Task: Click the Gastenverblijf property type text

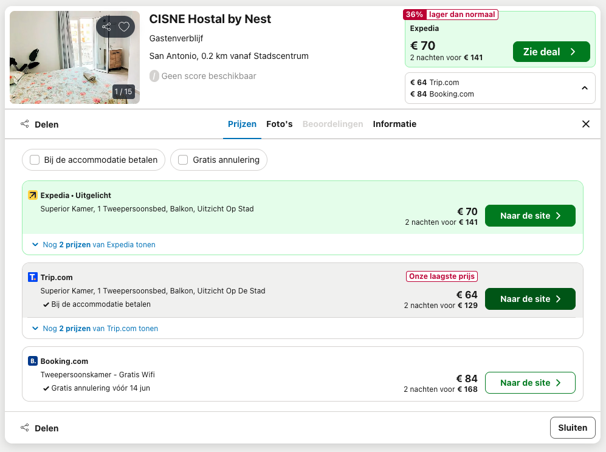Action: coord(176,38)
